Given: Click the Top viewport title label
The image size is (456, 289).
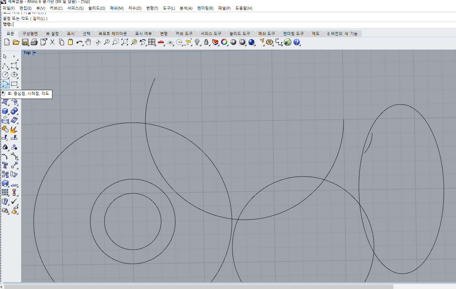Looking at the screenshot, I should (x=27, y=53).
